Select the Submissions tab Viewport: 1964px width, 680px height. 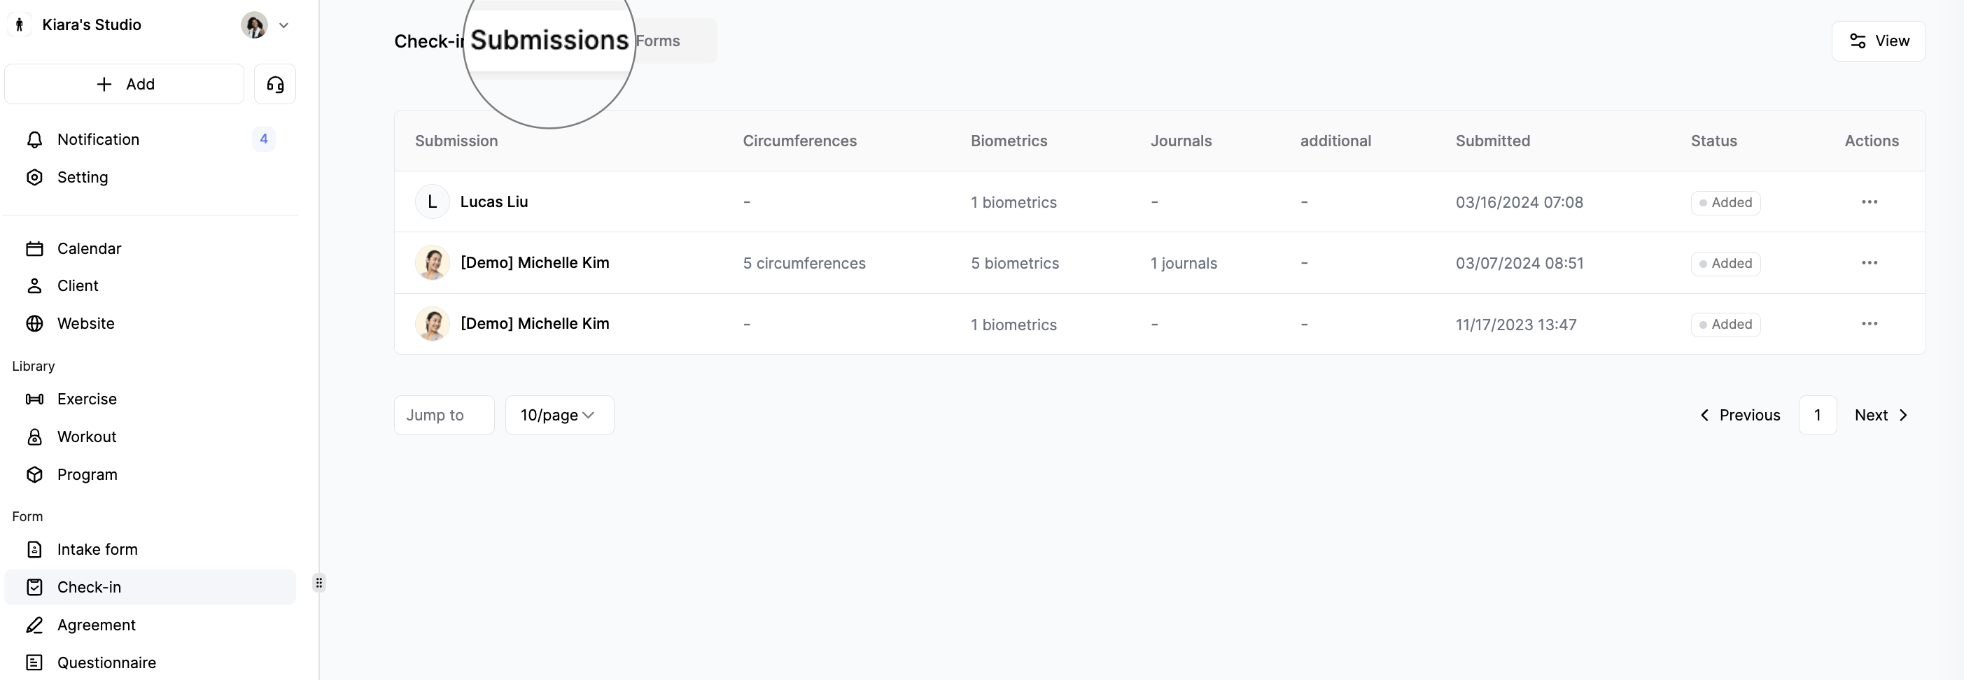[549, 41]
